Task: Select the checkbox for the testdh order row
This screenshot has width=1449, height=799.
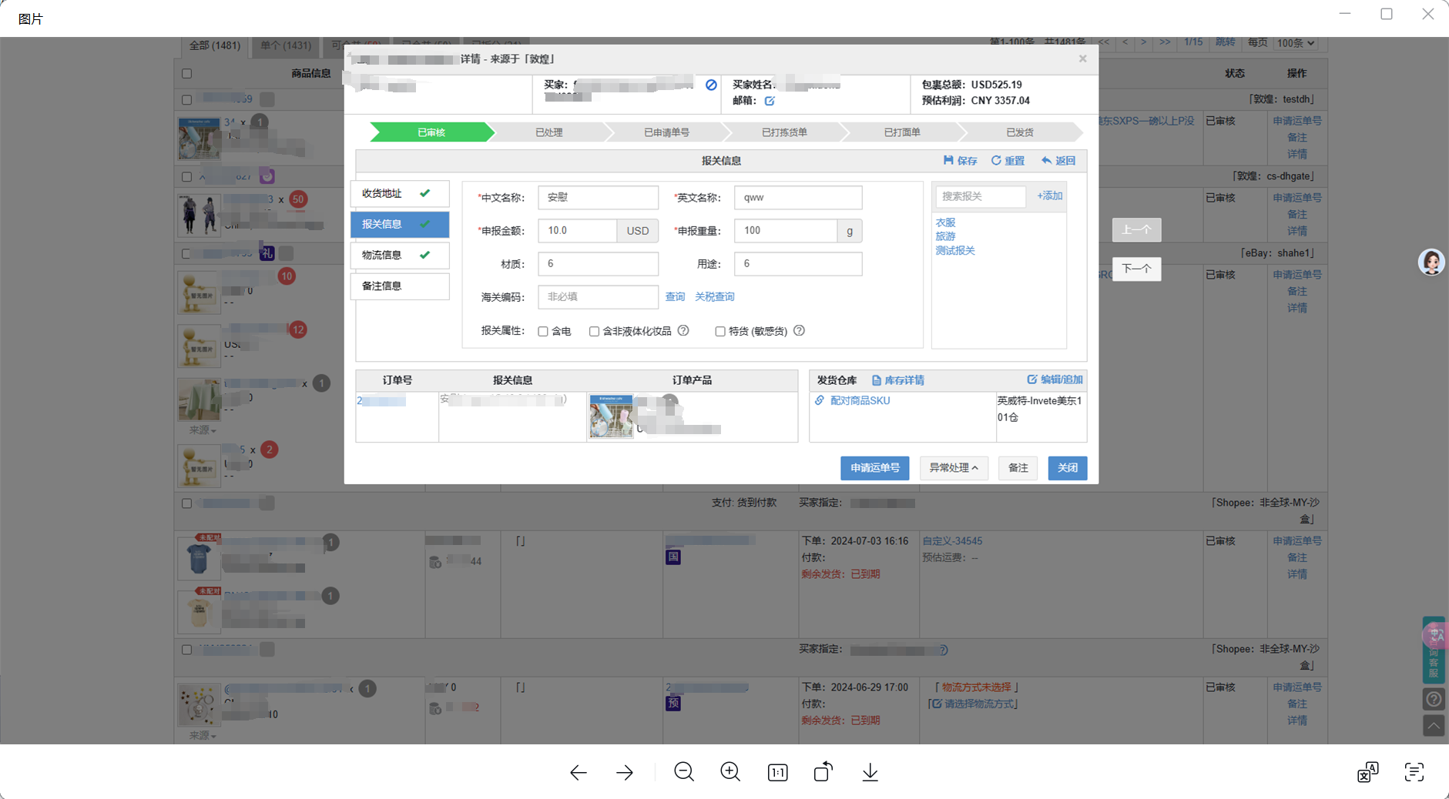Action: tap(186, 99)
